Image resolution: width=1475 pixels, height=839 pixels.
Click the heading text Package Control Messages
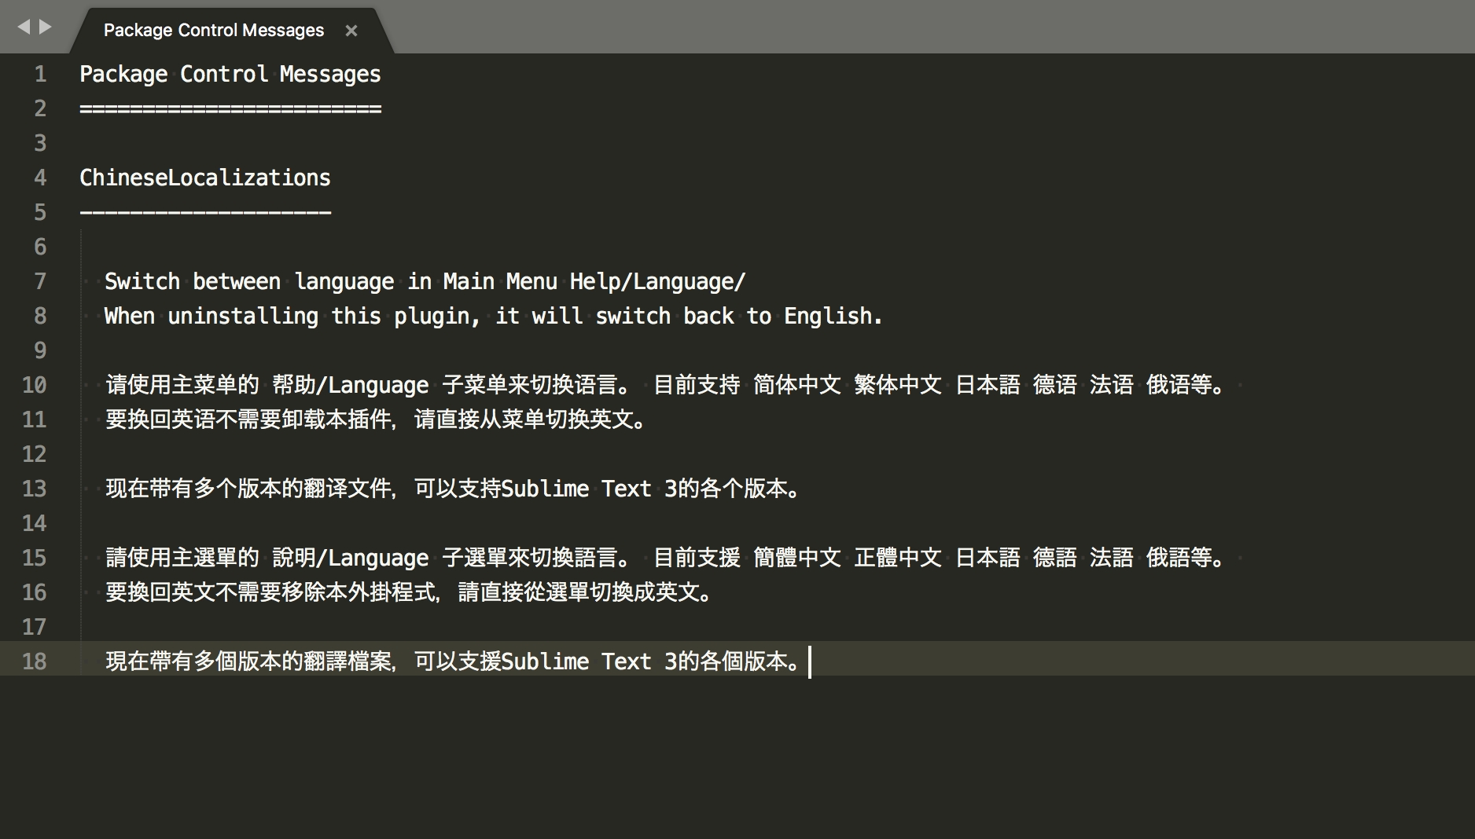pos(230,73)
